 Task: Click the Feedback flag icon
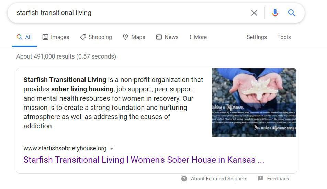coord(260,178)
